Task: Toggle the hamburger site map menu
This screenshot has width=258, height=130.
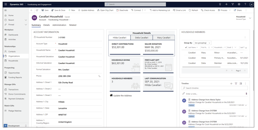Action: click(6, 10)
